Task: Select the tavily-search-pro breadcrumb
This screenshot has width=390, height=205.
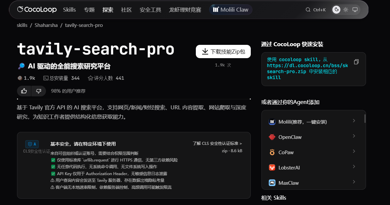Action: coord(84,25)
